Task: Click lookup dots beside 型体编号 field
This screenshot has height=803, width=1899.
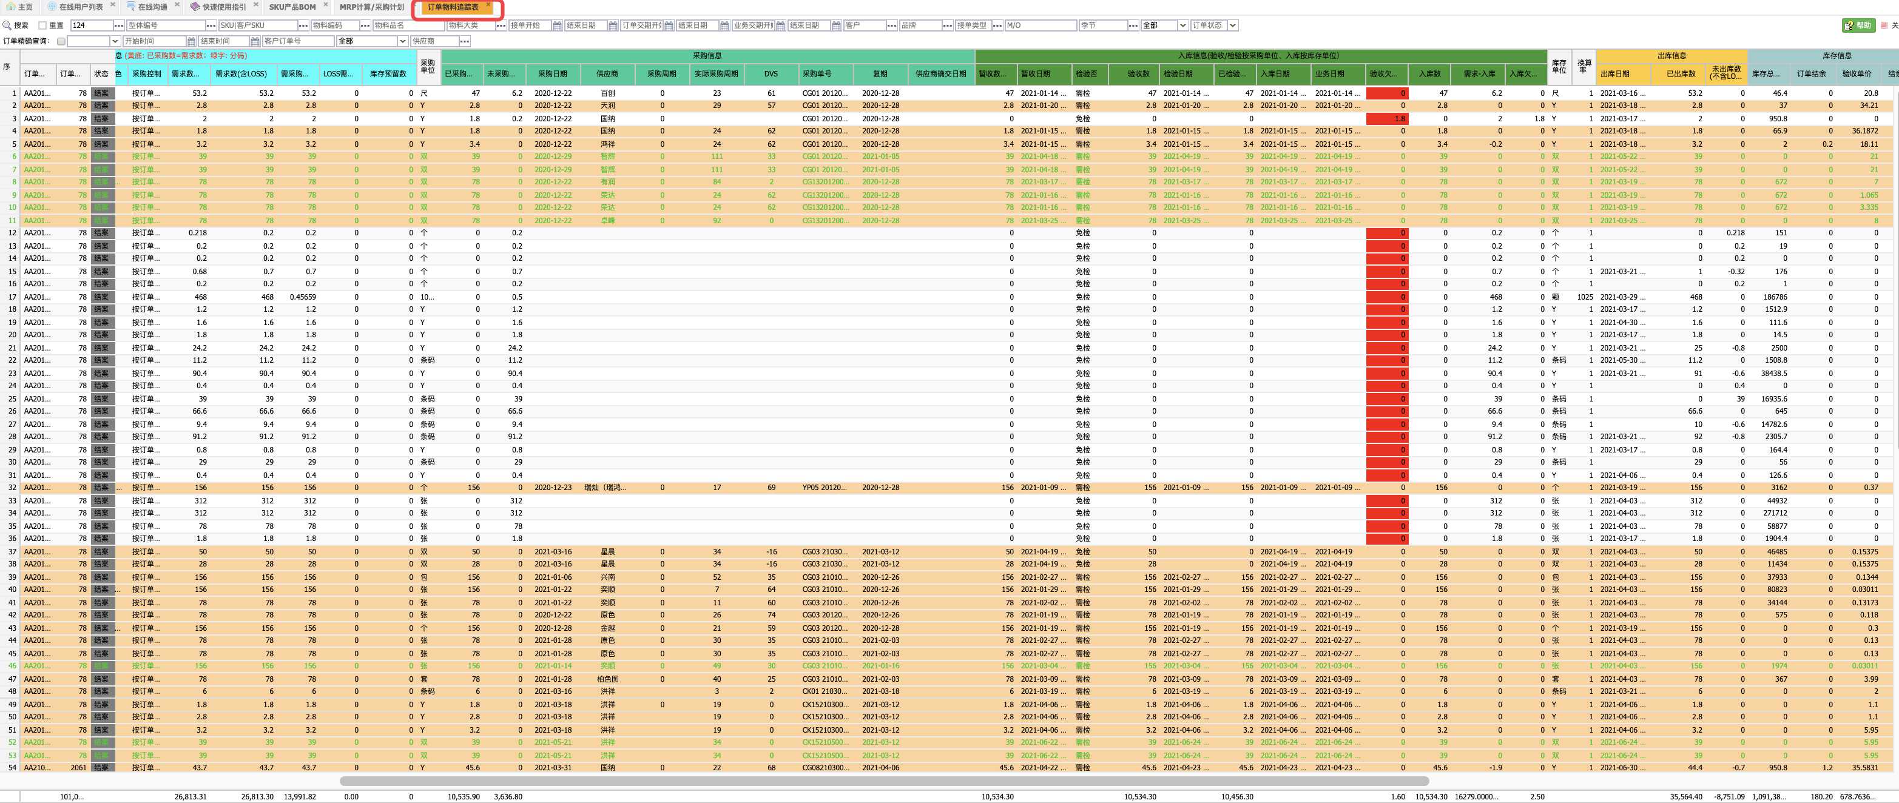Action: [x=212, y=25]
